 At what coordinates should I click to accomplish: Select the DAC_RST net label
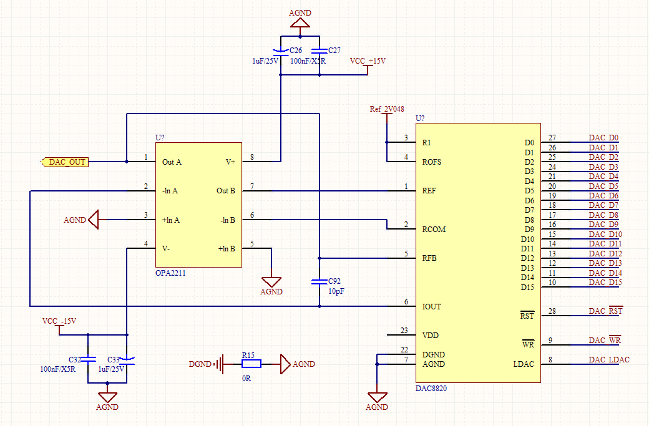(605, 311)
